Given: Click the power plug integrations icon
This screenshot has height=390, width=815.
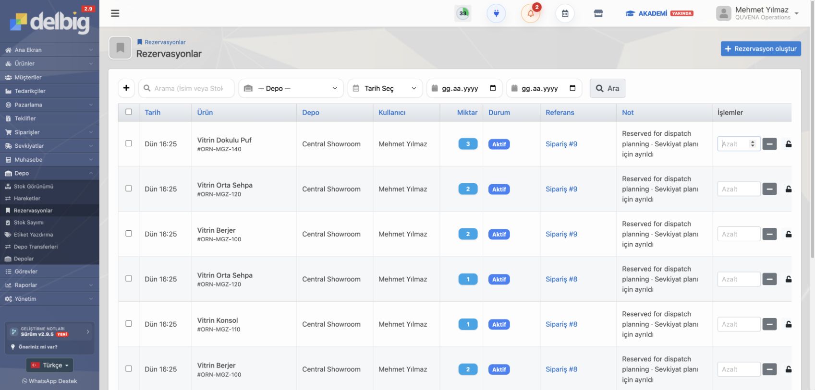Looking at the screenshot, I should point(496,13).
